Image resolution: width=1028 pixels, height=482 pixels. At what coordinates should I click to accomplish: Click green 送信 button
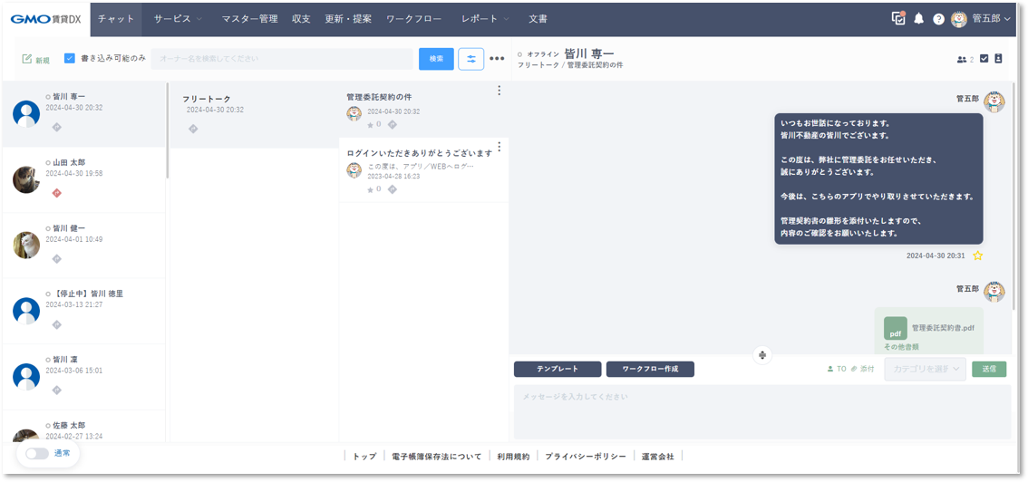click(989, 369)
